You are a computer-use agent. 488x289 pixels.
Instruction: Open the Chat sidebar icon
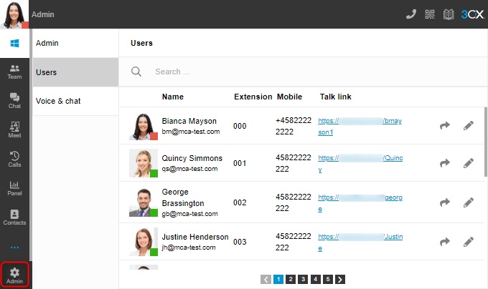(x=14, y=100)
